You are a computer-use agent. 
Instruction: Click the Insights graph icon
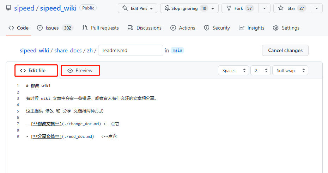click(241, 28)
